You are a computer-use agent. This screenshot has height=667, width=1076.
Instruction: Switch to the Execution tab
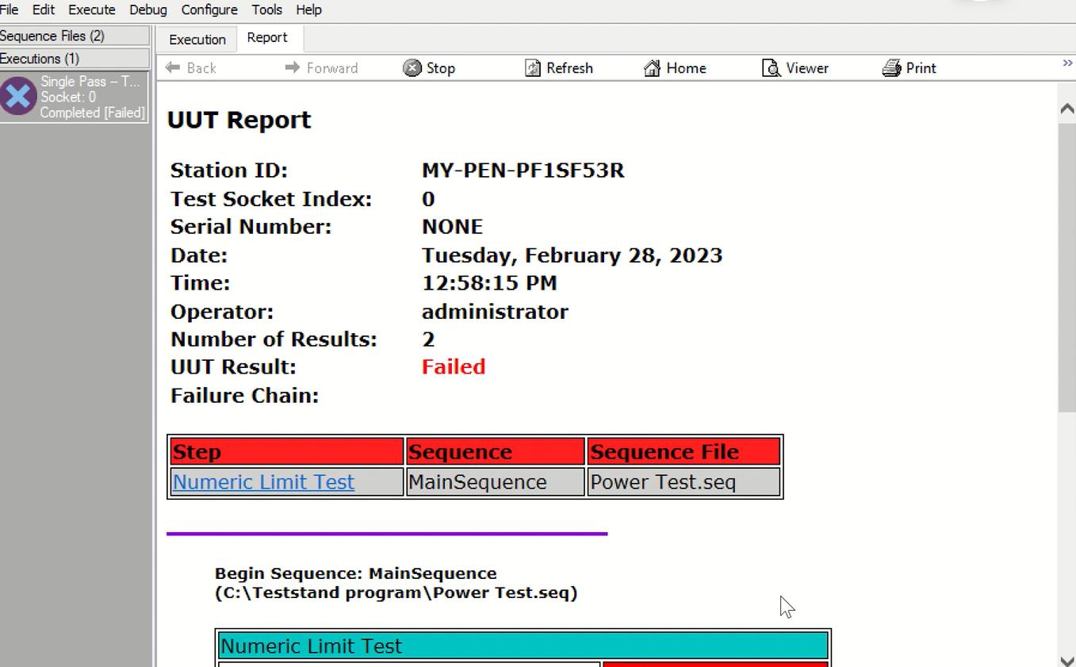pos(197,39)
